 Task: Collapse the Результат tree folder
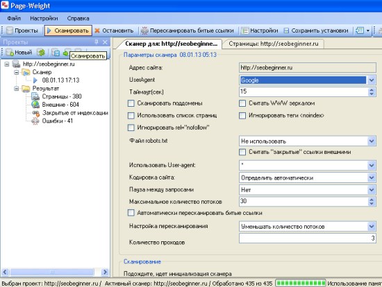tap(17, 89)
